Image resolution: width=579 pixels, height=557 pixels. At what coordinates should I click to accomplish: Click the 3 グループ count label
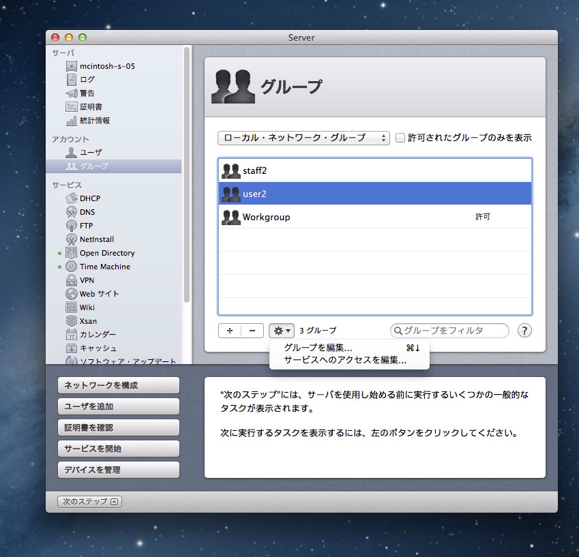pyautogui.click(x=318, y=331)
